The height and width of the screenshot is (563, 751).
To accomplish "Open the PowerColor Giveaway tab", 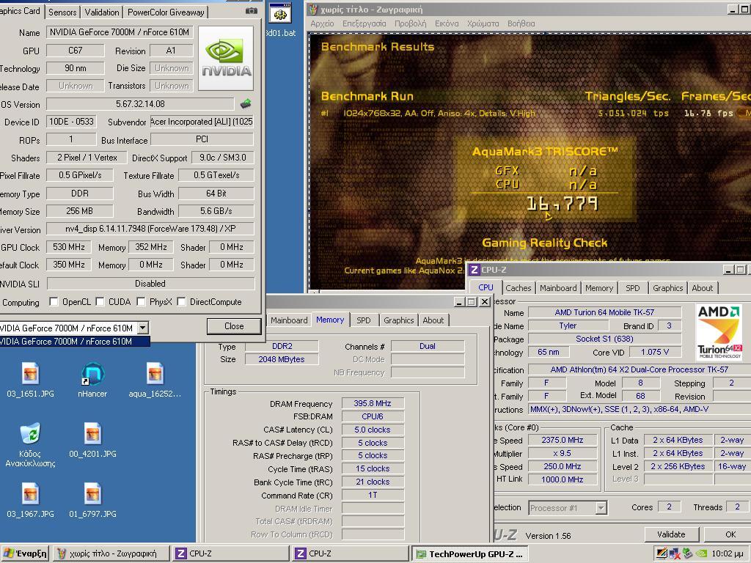I will pyautogui.click(x=166, y=12).
